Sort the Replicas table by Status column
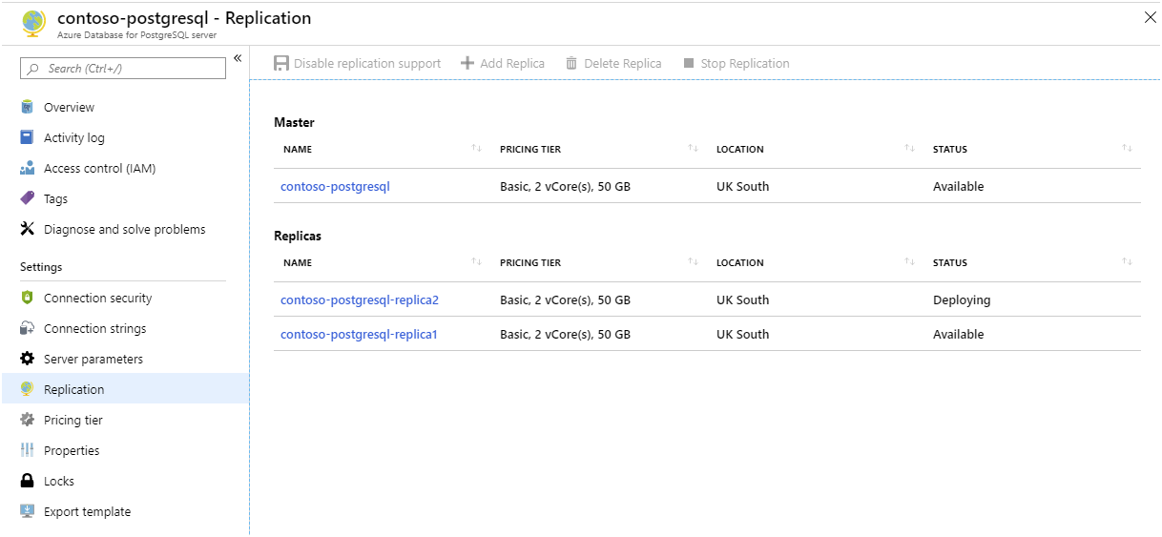The width and height of the screenshot is (1162, 537). click(1127, 262)
